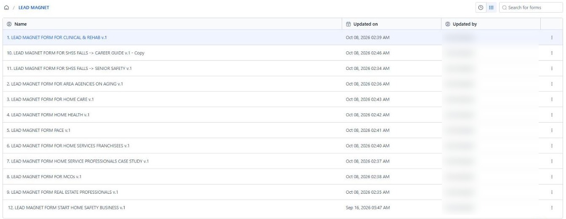Click date Oct 08, 2026 02:42 AM

tap(367, 115)
